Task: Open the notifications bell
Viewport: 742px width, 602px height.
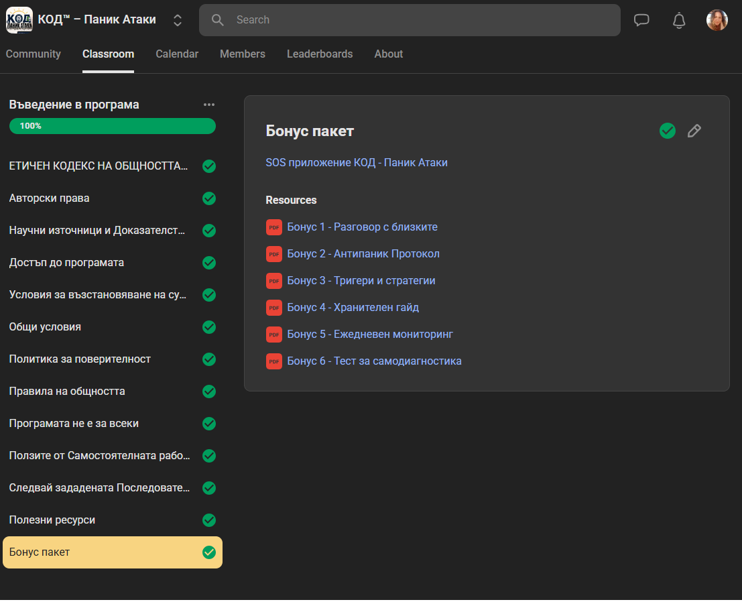Action: (x=679, y=20)
